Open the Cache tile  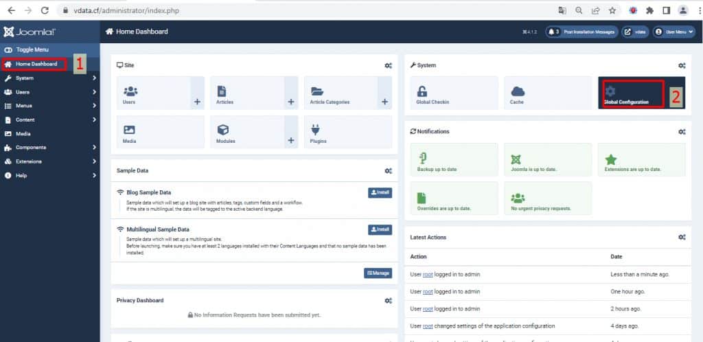(x=548, y=93)
